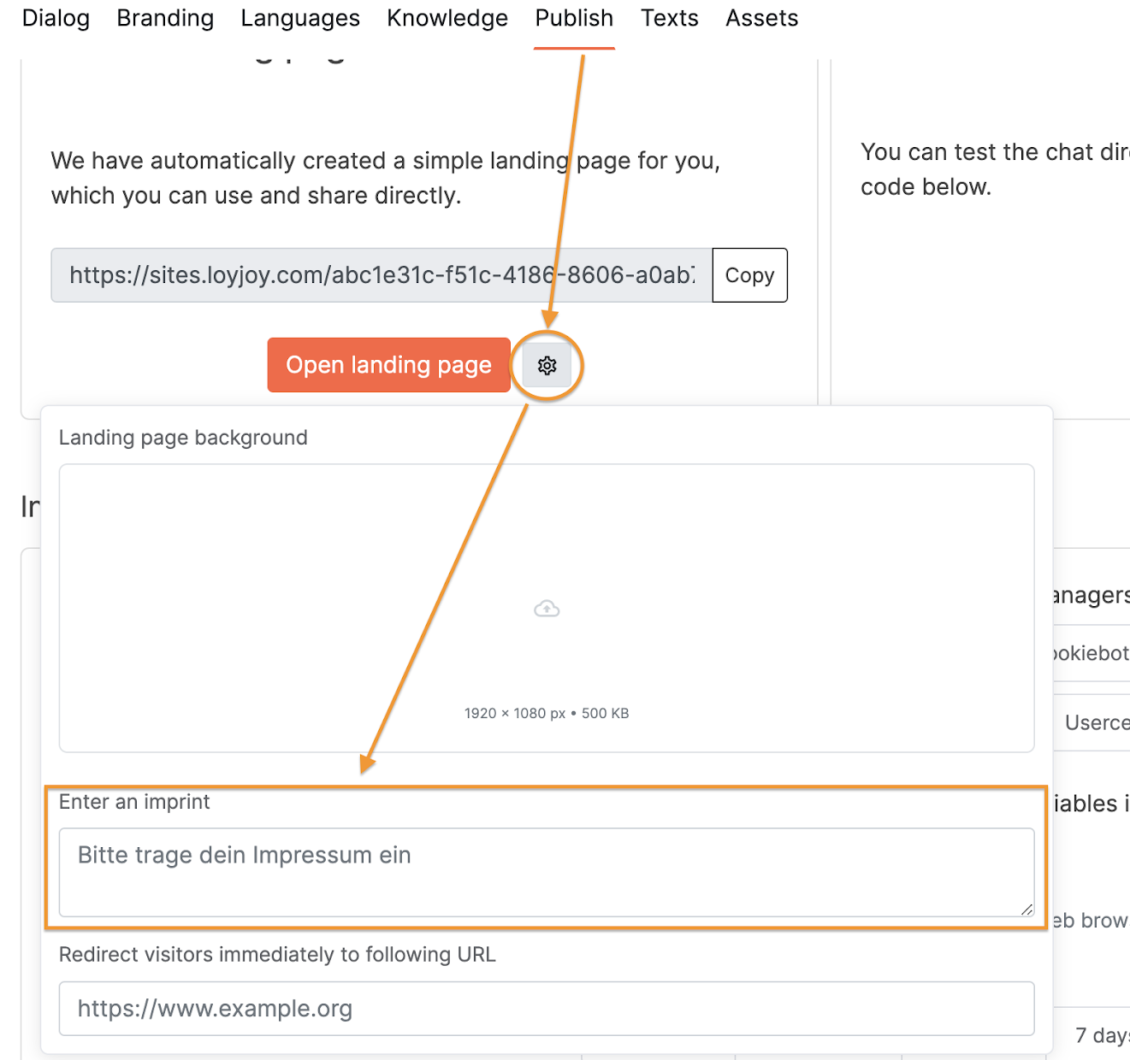This screenshot has width=1130, height=1060.
Task: Open the Texts tab
Action: 670,18
